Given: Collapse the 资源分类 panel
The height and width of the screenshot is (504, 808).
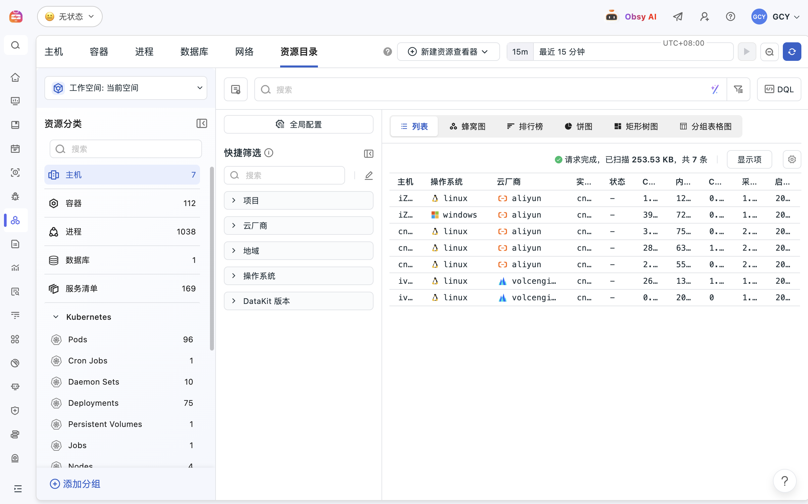Looking at the screenshot, I should tap(202, 124).
